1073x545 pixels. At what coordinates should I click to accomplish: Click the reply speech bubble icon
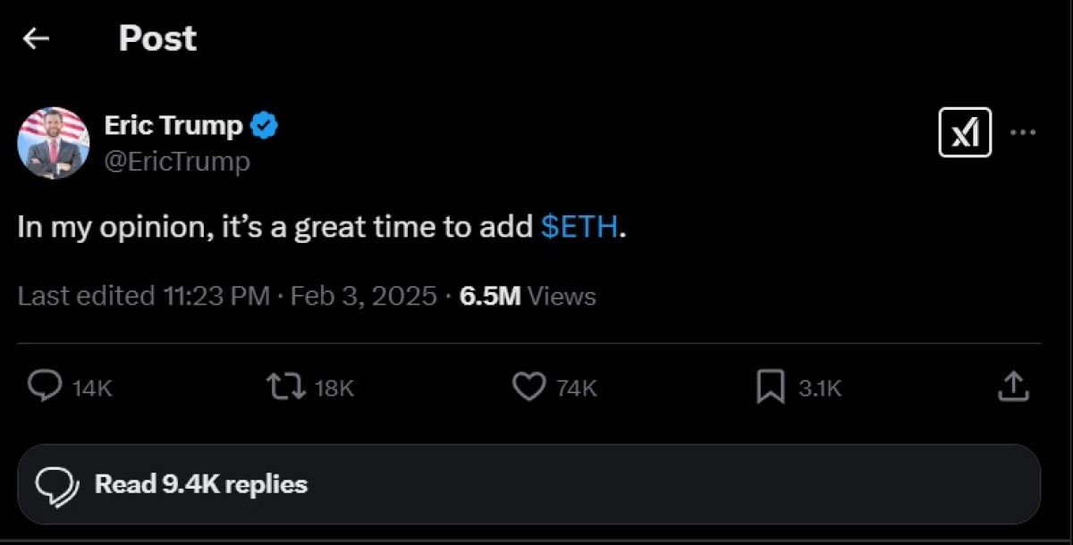43,387
